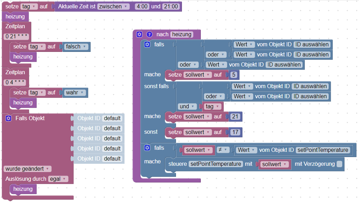Screen dimensions: 359x202
Task: Click the Auslösung durch label
Action: (x=26, y=179)
